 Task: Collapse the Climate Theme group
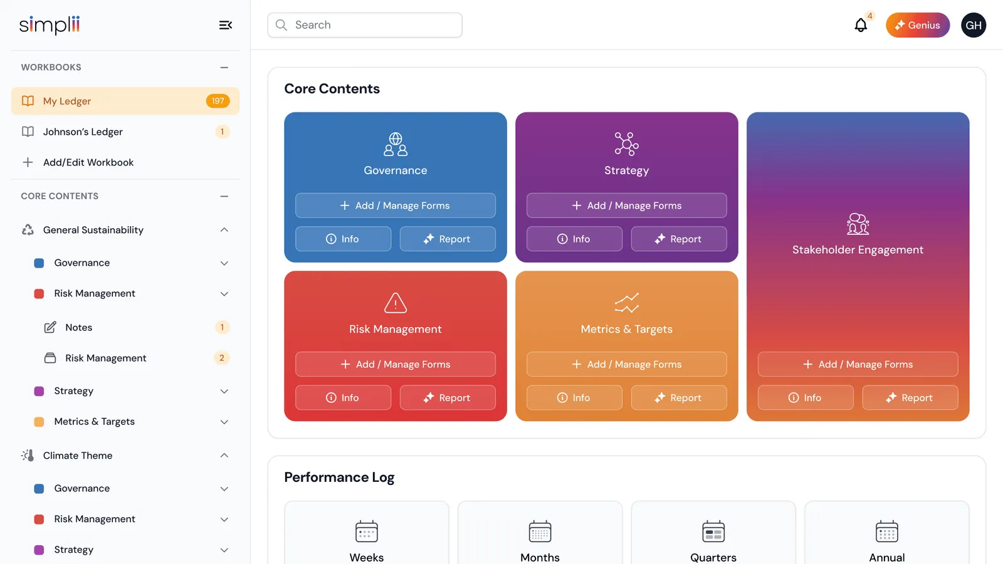coord(224,456)
